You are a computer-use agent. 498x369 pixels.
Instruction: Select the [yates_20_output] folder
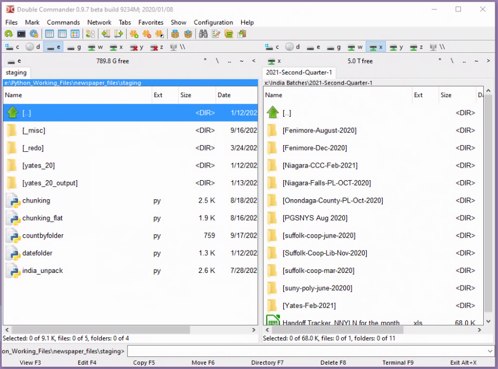(x=130, y=183)
